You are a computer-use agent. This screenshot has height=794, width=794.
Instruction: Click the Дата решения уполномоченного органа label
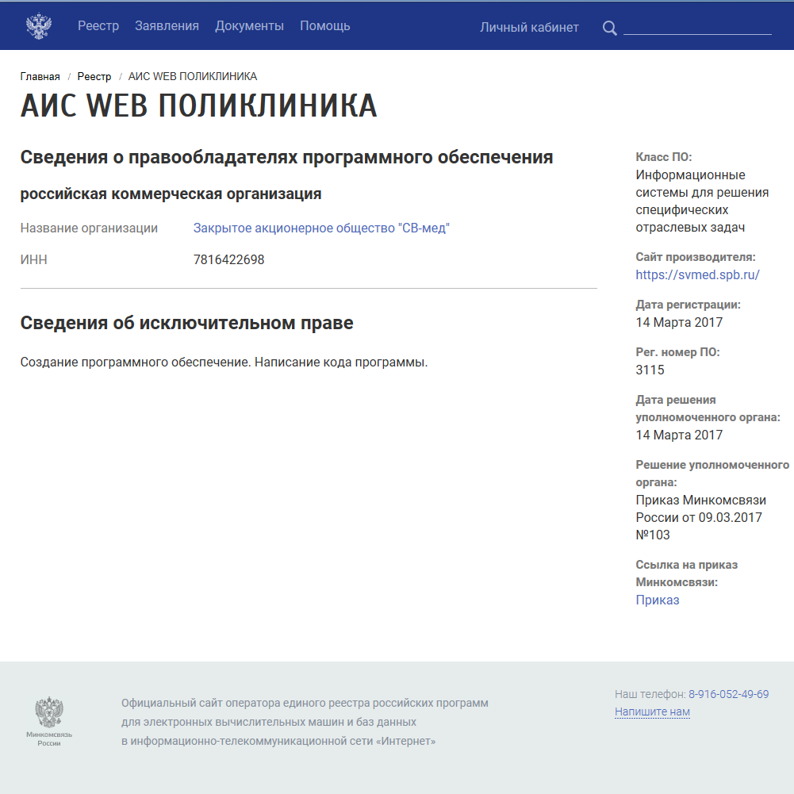pyautogui.click(x=708, y=409)
